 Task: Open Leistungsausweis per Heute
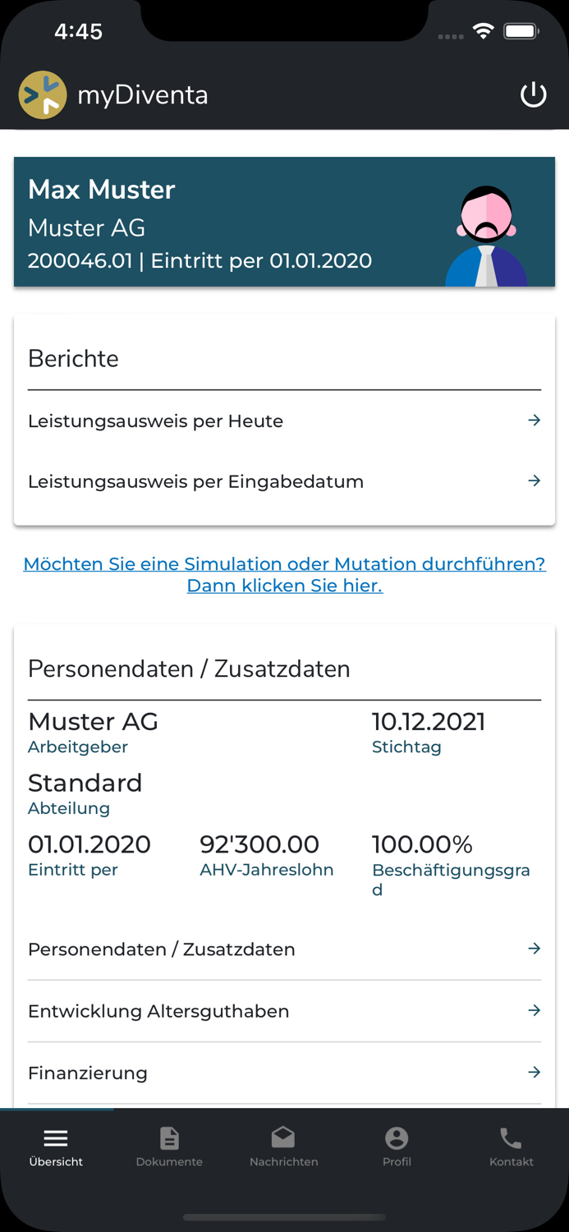(284, 421)
